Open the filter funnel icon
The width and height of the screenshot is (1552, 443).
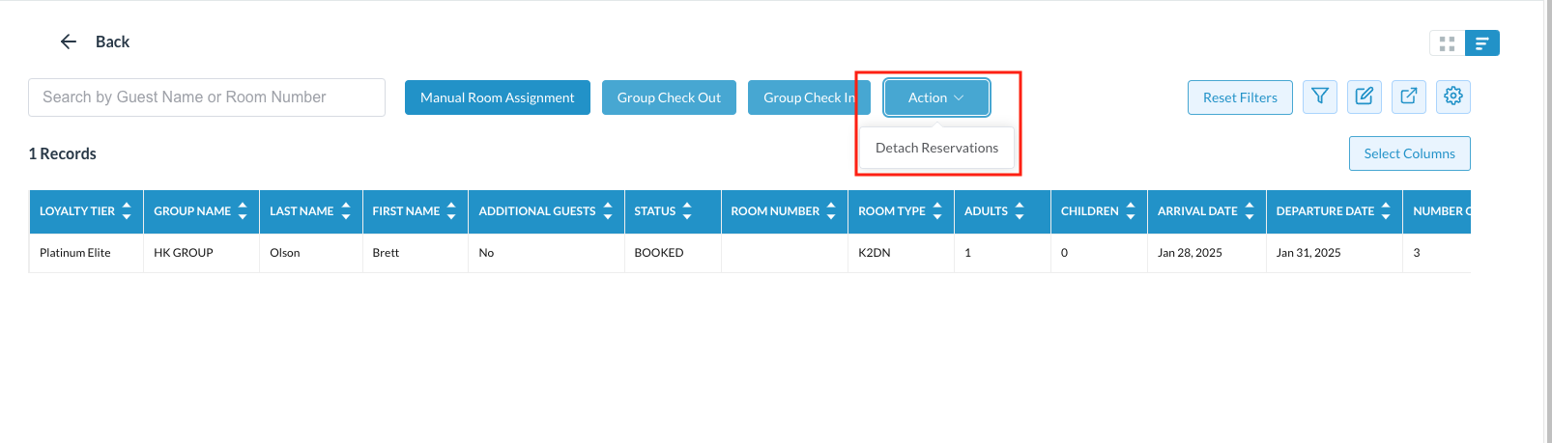coord(1319,97)
